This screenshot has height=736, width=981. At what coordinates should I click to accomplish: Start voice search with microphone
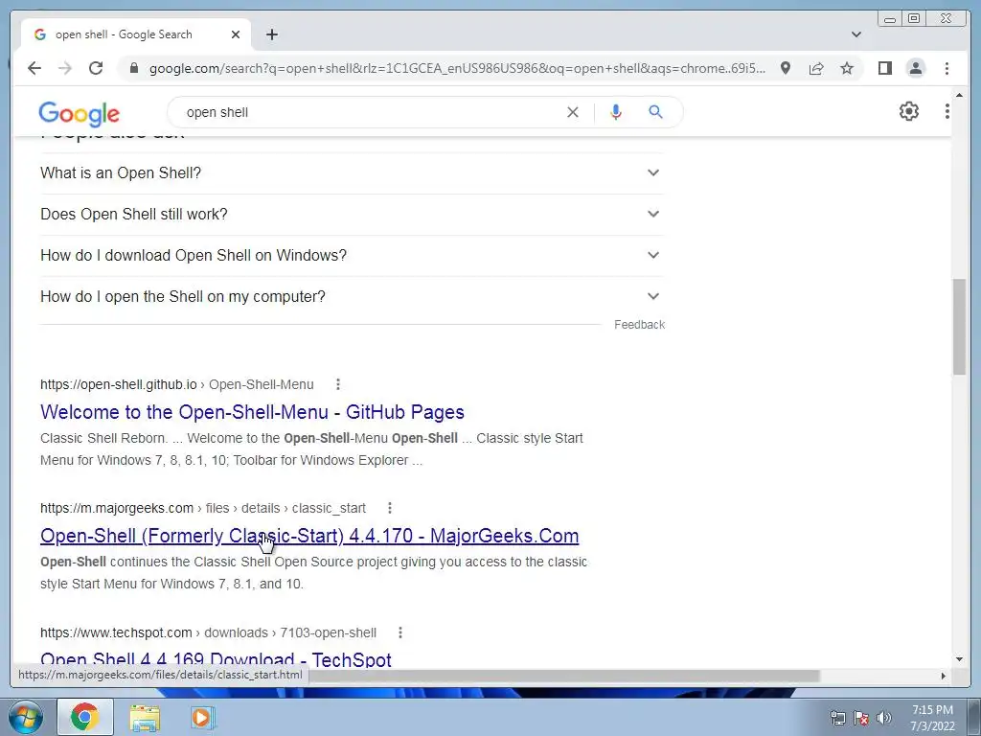616,112
